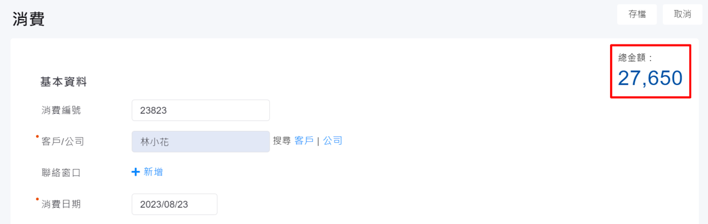This screenshot has height=224, width=708.
Task: Open the 消費日期 date field 2023/08/23
Action: [174, 204]
